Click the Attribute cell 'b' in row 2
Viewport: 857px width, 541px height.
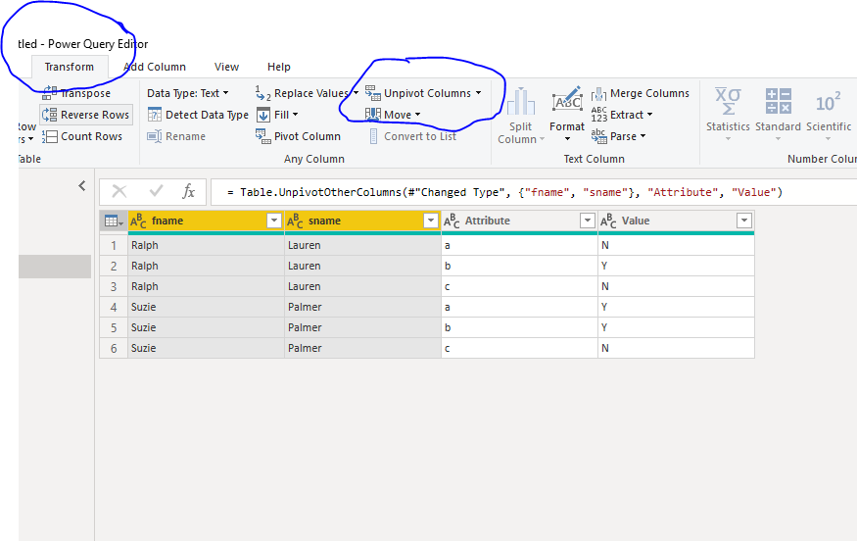point(519,266)
